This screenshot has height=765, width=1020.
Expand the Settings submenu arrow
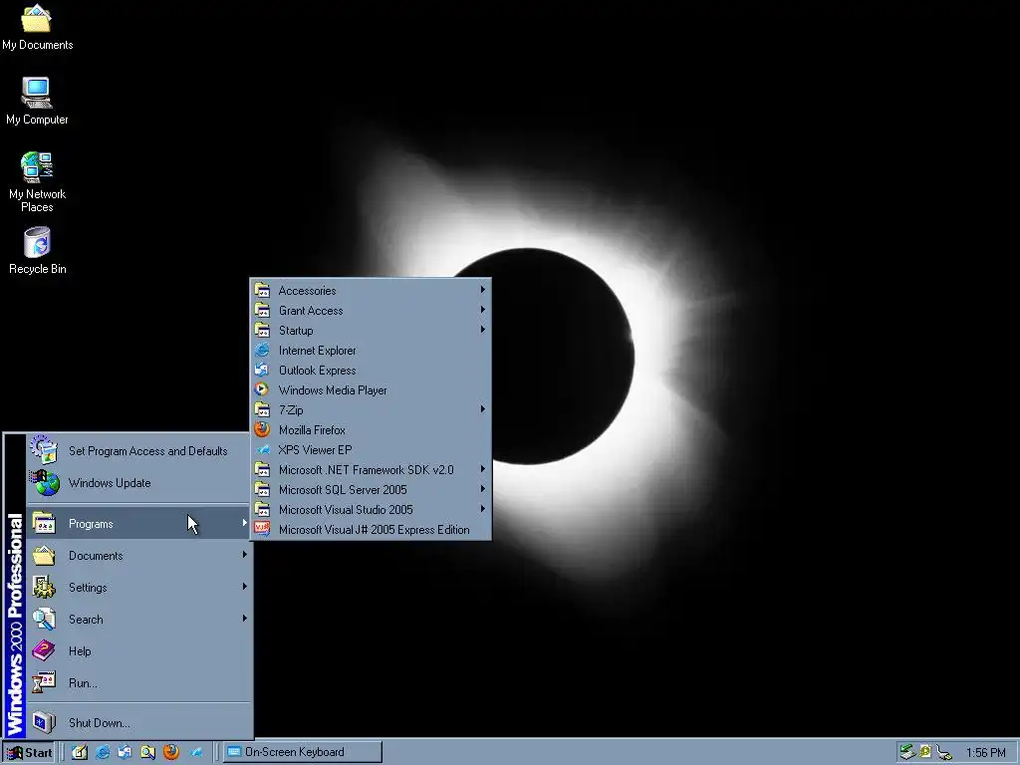[x=245, y=586]
